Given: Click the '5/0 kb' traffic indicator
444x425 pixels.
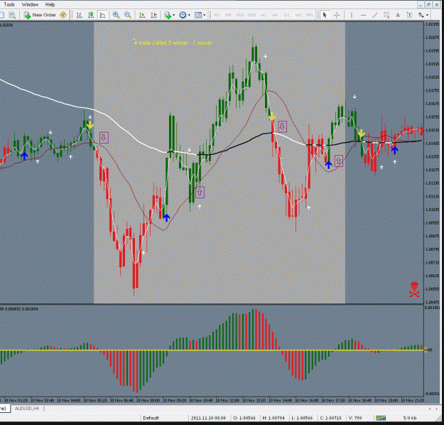Looking at the screenshot, I should pos(410,418).
